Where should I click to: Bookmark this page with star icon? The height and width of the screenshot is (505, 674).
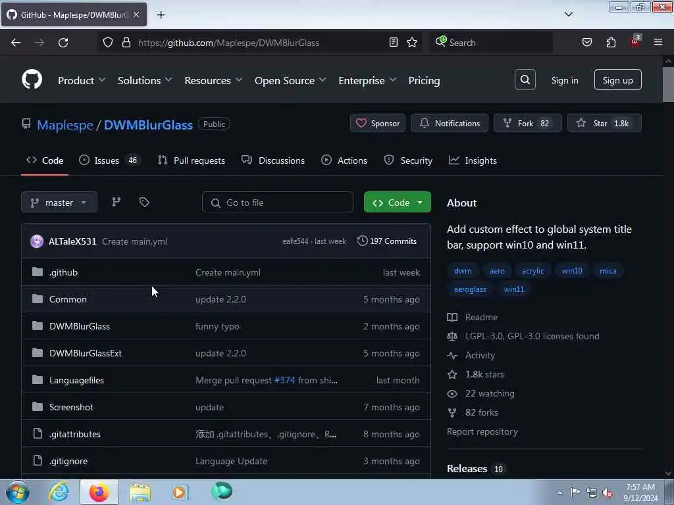(x=412, y=42)
